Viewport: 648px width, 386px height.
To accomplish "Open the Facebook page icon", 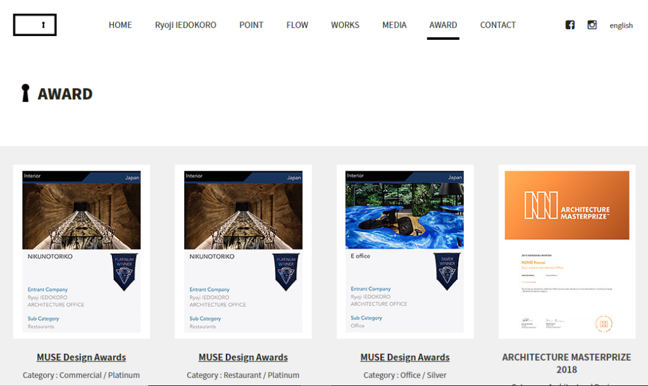I will coord(570,25).
